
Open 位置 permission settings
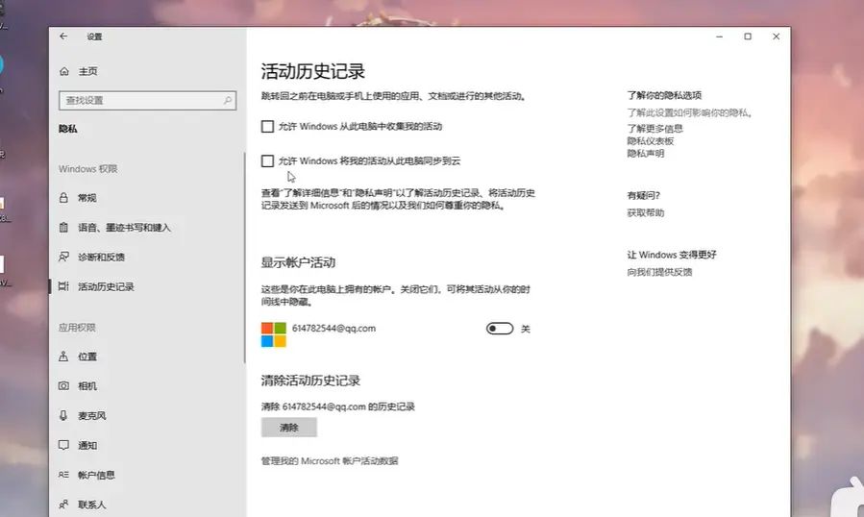pyautogui.click(x=87, y=357)
